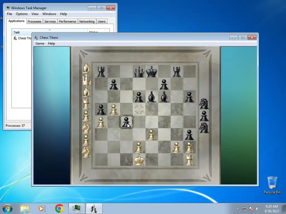This screenshot has width=286, height=214.
Task: Click the white pawn on b5
Action: [114, 110]
